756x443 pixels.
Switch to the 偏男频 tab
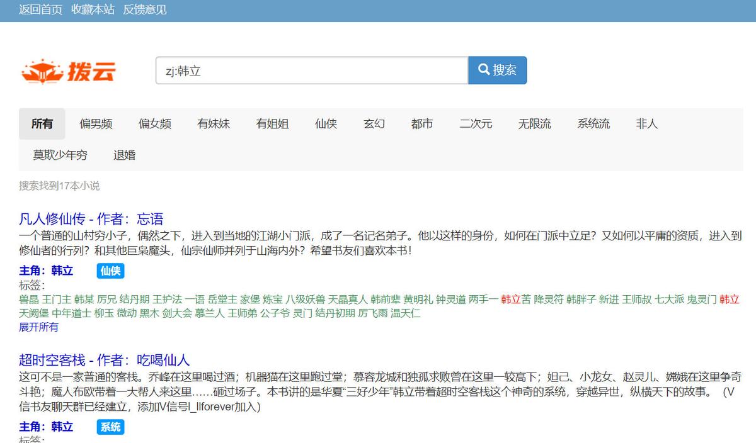[x=96, y=124]
